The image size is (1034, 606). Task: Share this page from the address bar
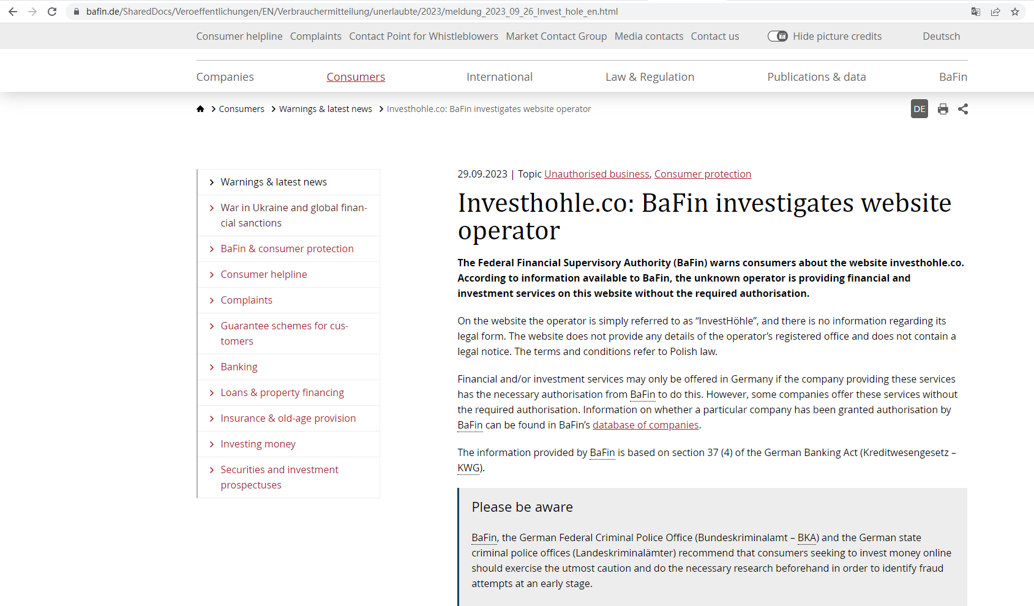pyautogui.click(x=995, y=12)
